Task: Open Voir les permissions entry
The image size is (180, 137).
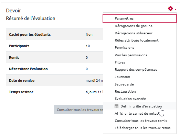Action: coord(131,55)
